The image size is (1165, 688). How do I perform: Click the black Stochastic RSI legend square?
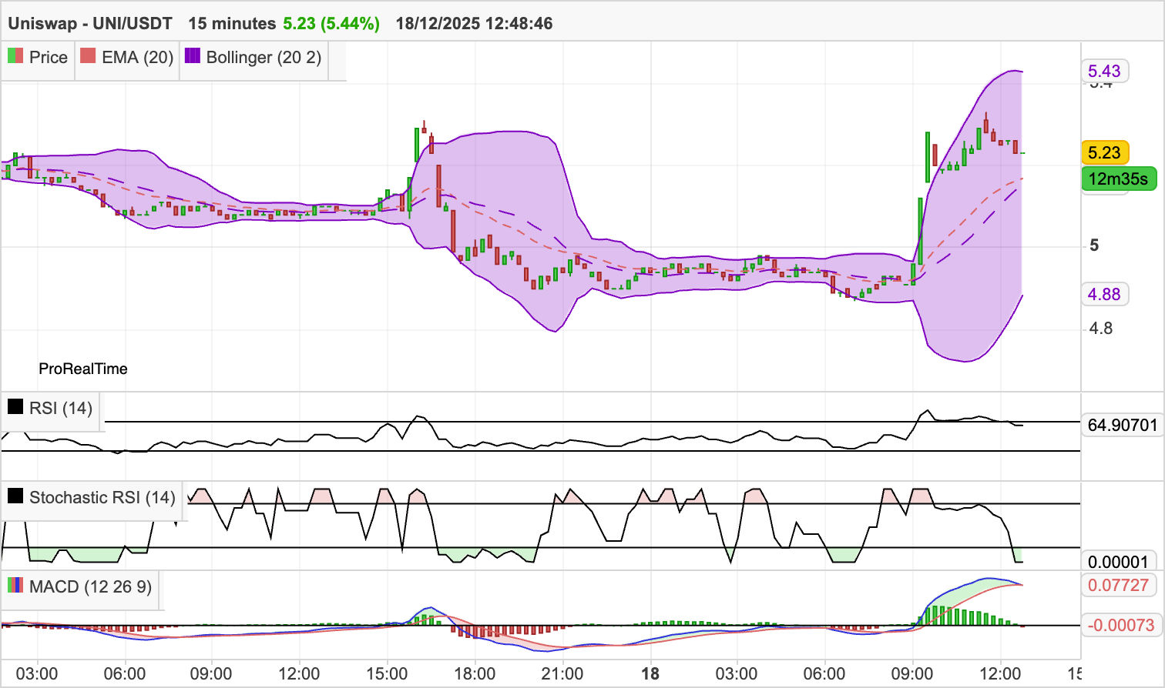(x=15, y=496)
